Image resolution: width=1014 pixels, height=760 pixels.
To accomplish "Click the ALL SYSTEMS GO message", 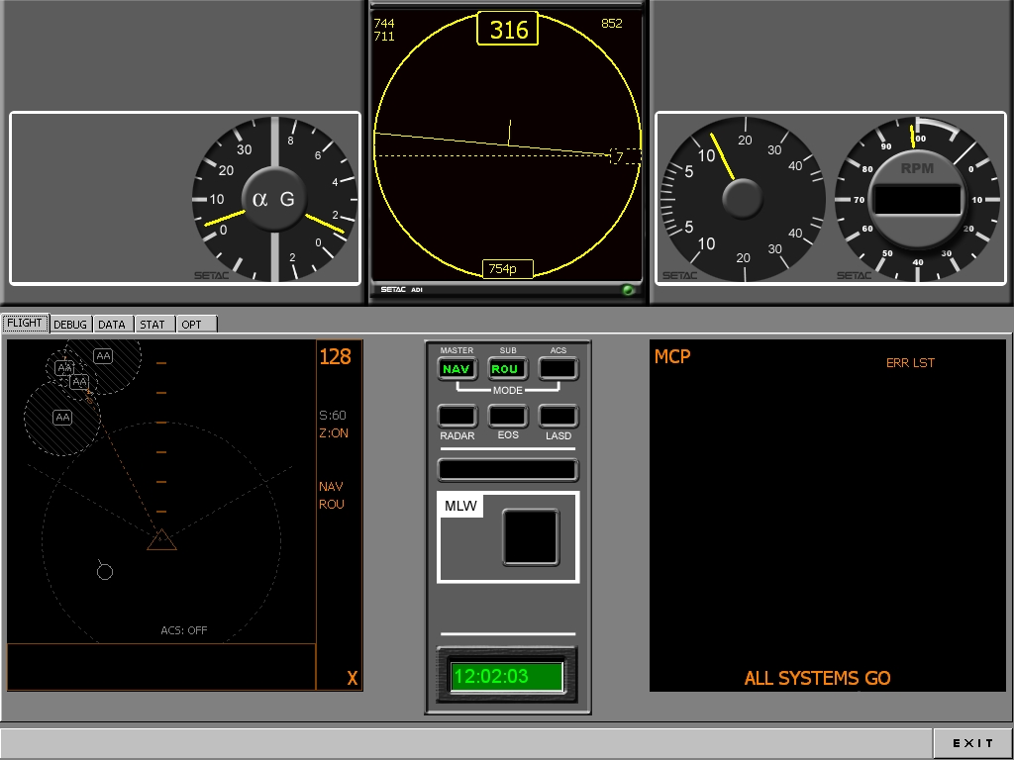I will pos(817,678).
